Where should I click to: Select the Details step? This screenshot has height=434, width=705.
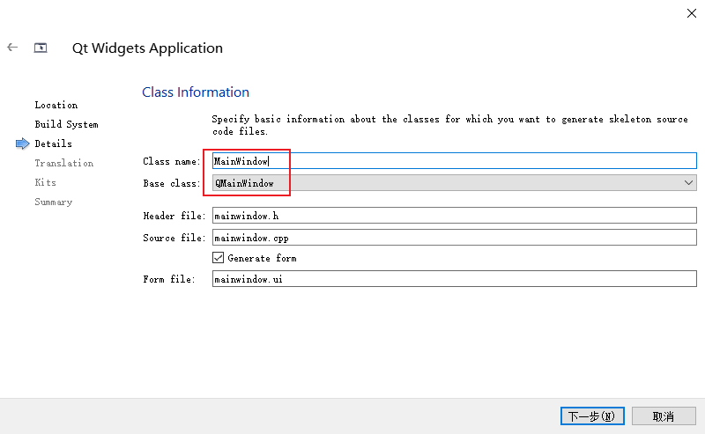click(54, 143)
